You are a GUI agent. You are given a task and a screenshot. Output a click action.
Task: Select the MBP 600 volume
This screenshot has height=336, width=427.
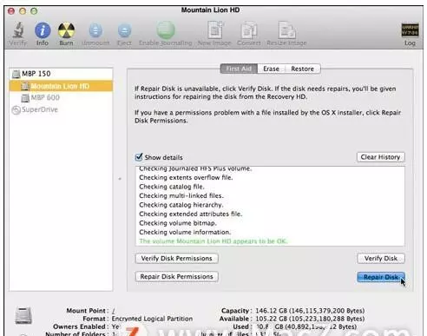tap(61, 97)
